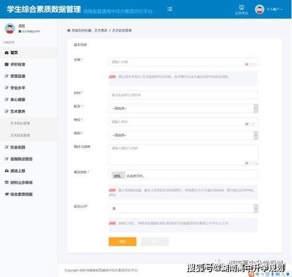Toggle the sidebar with the hamburger menu icon
292x277 pixels.
[170, 9]
